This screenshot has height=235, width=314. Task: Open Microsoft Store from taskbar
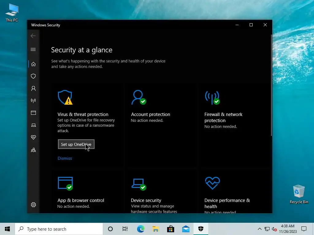tap(170, 229)
